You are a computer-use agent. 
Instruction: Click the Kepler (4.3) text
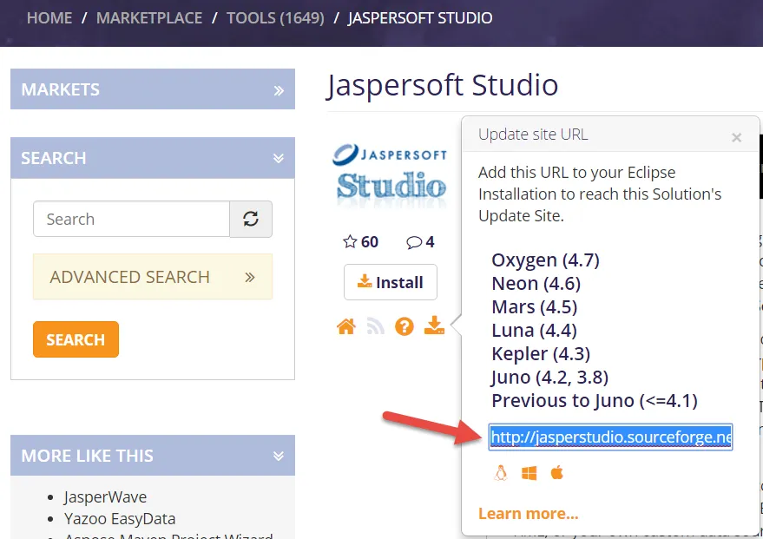[541, 353]
